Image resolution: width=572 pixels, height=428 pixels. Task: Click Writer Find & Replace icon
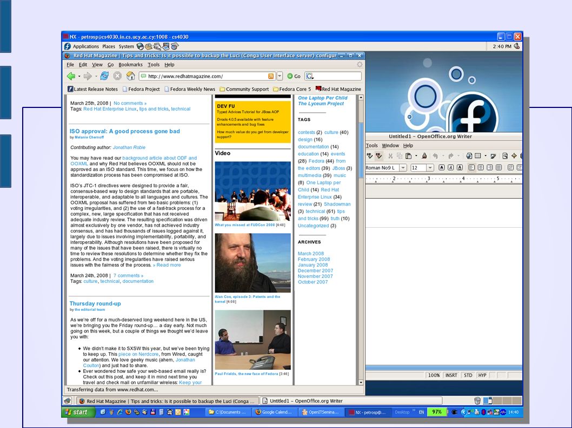[x=505, y=156]
